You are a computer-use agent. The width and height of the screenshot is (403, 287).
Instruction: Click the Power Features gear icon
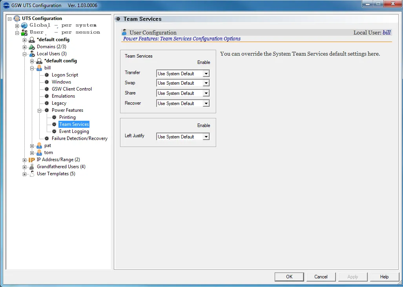coord(47,111)
